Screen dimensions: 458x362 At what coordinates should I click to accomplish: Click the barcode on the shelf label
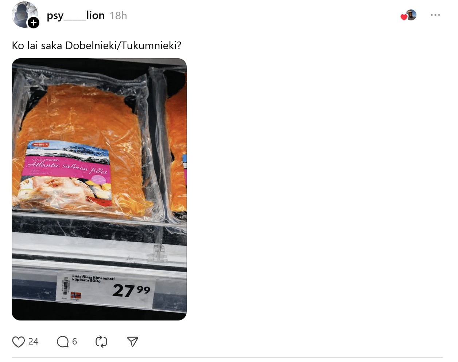click(x=66, y=286)
